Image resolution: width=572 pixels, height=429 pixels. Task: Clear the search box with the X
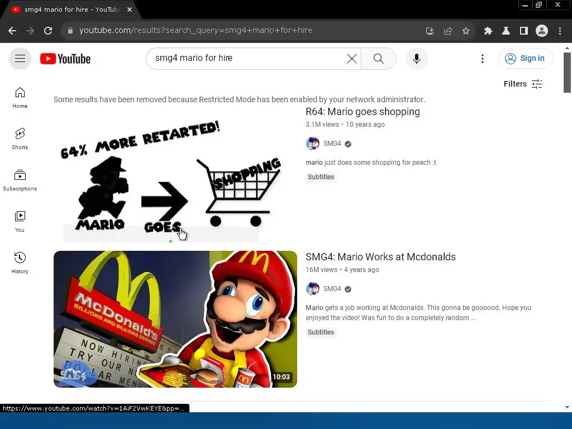pyautogui.click(x=352, y=58)
